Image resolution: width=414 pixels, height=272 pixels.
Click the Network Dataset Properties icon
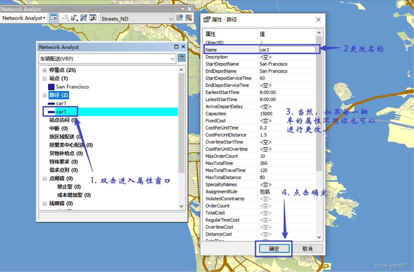pyautogui.click(x=189, y=18)
